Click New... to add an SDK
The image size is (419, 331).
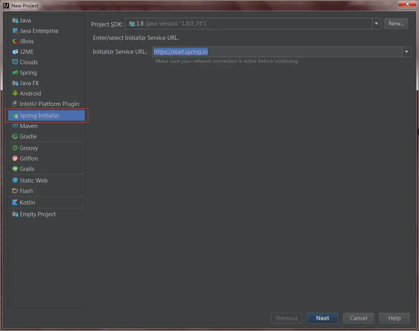[x=396, y=24]
